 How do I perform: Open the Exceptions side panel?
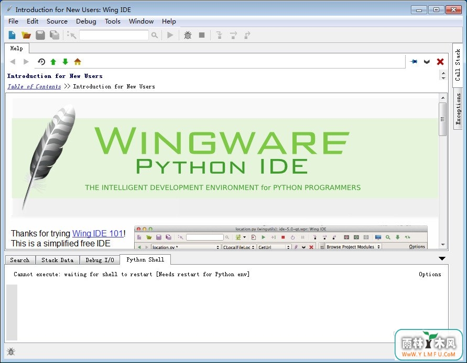point(458,109)
